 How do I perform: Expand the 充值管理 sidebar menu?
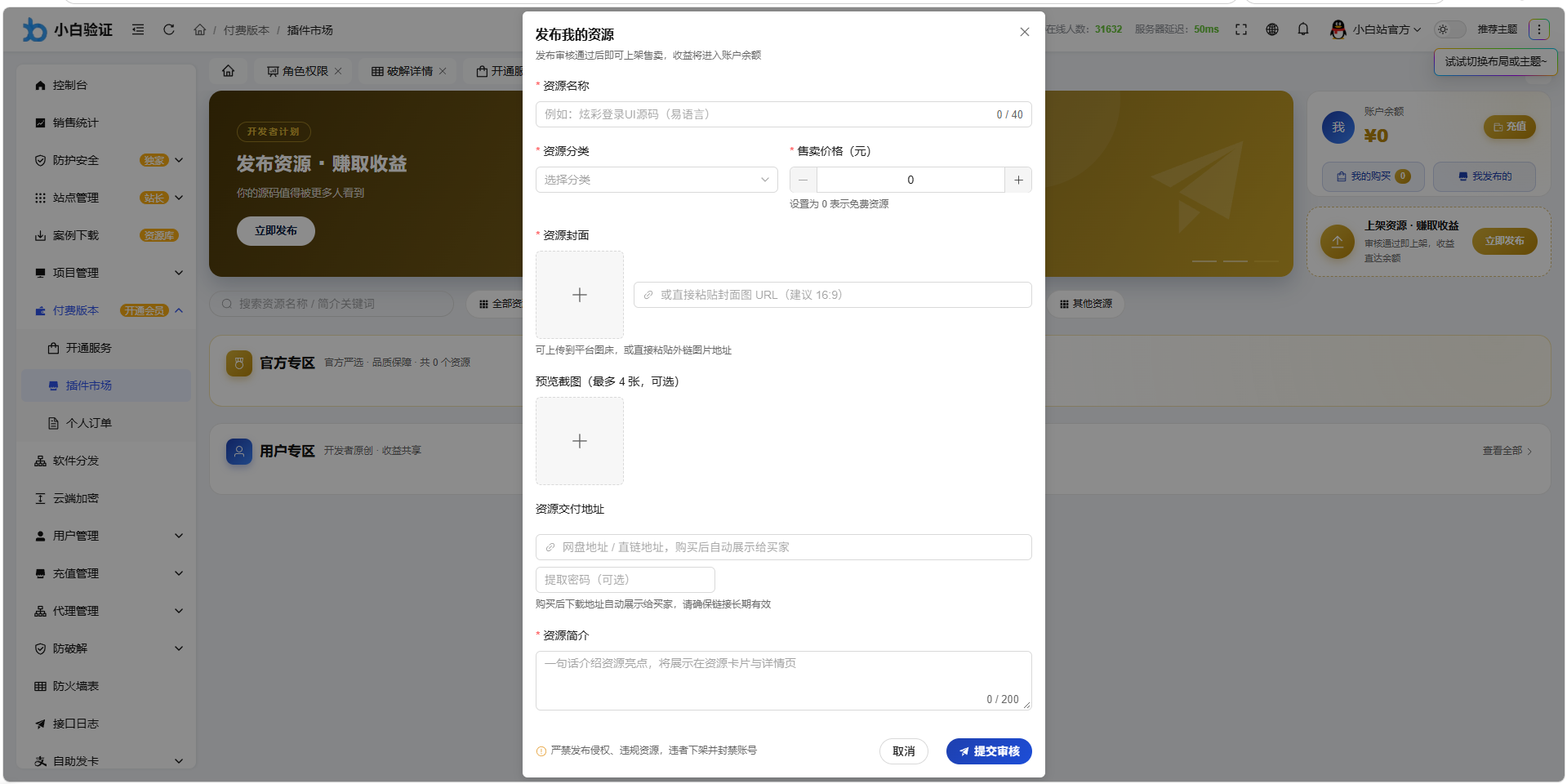(x=106, y=573)
